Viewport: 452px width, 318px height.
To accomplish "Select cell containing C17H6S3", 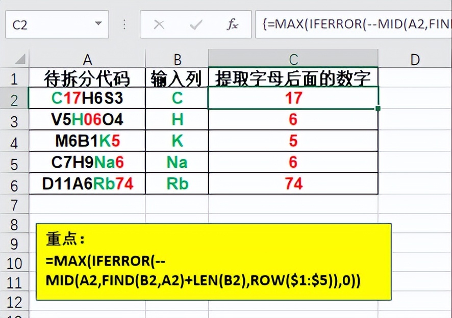I will click(x=87, y=98).
